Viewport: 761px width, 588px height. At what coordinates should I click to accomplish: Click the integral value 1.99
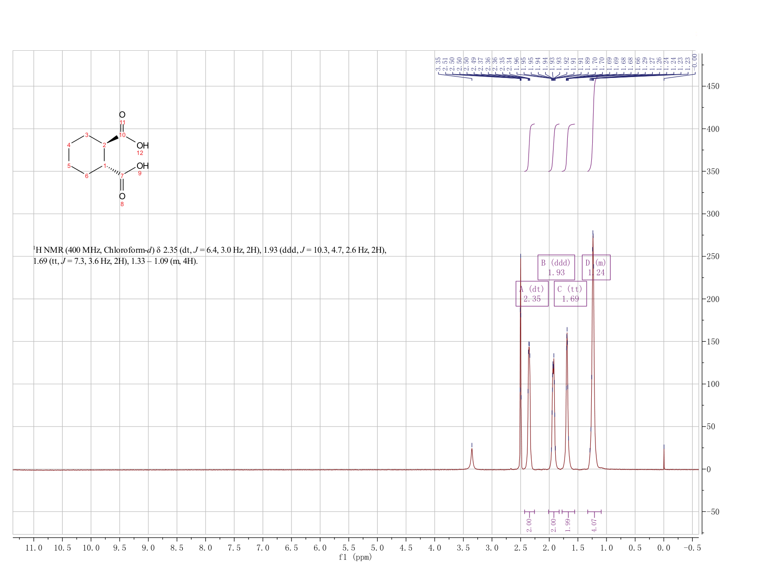568,524
